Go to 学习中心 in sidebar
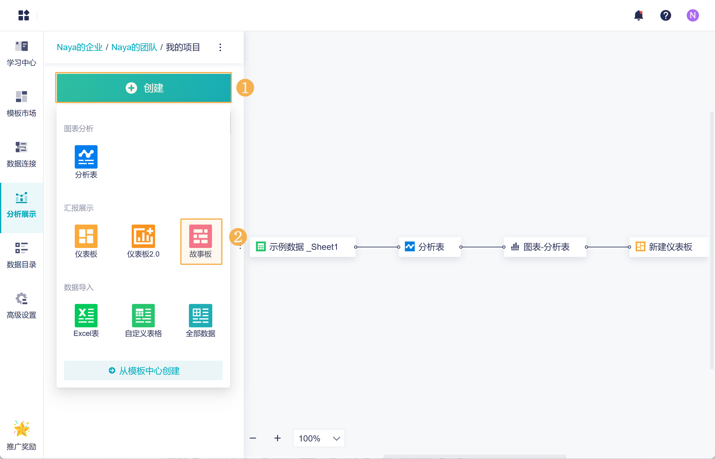The width and height of the screenshot is (715, 459). 22,54
